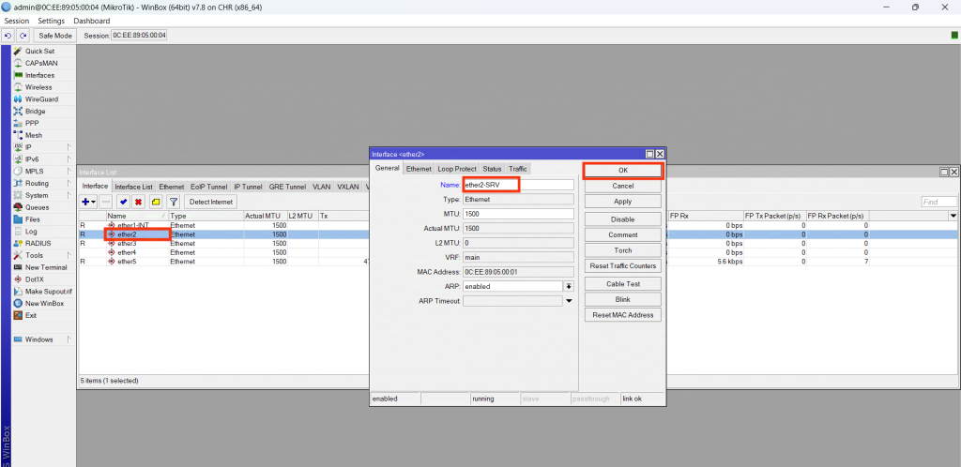
Task: Open the ARP dropdown list
Action: 568,286
